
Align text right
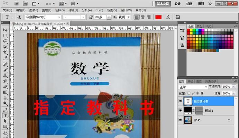click(149, 17)
